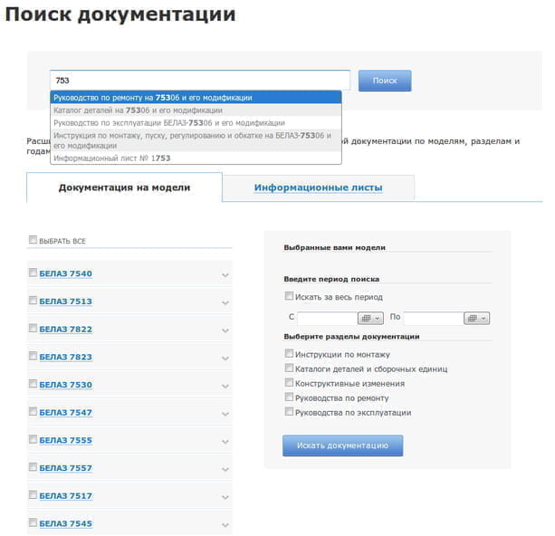The height and width of the screenshot is (536, 555).
Task: Expand the БЕЛАЗ 7555 row chevron
Action: point(225,442)
